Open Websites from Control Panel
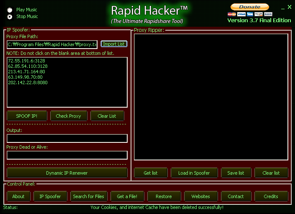Viewport: 295px width, 214px height. (201, 196)
